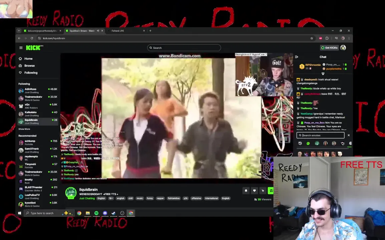385x240 pixels.
Task: Click the Search emotes field
Action: (x=320, y=135)
